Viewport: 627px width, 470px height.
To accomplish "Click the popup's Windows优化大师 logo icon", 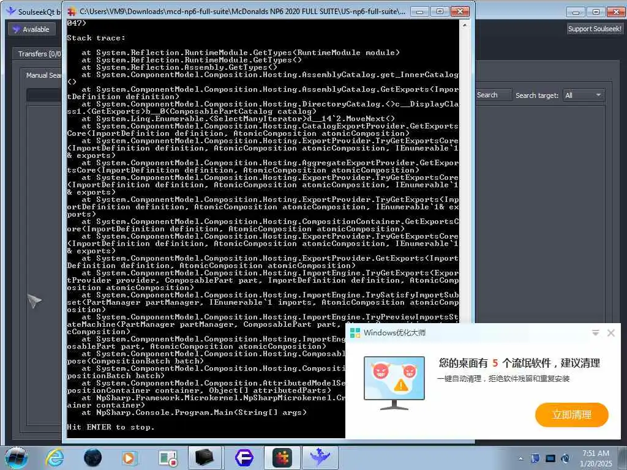I will 355,333.
